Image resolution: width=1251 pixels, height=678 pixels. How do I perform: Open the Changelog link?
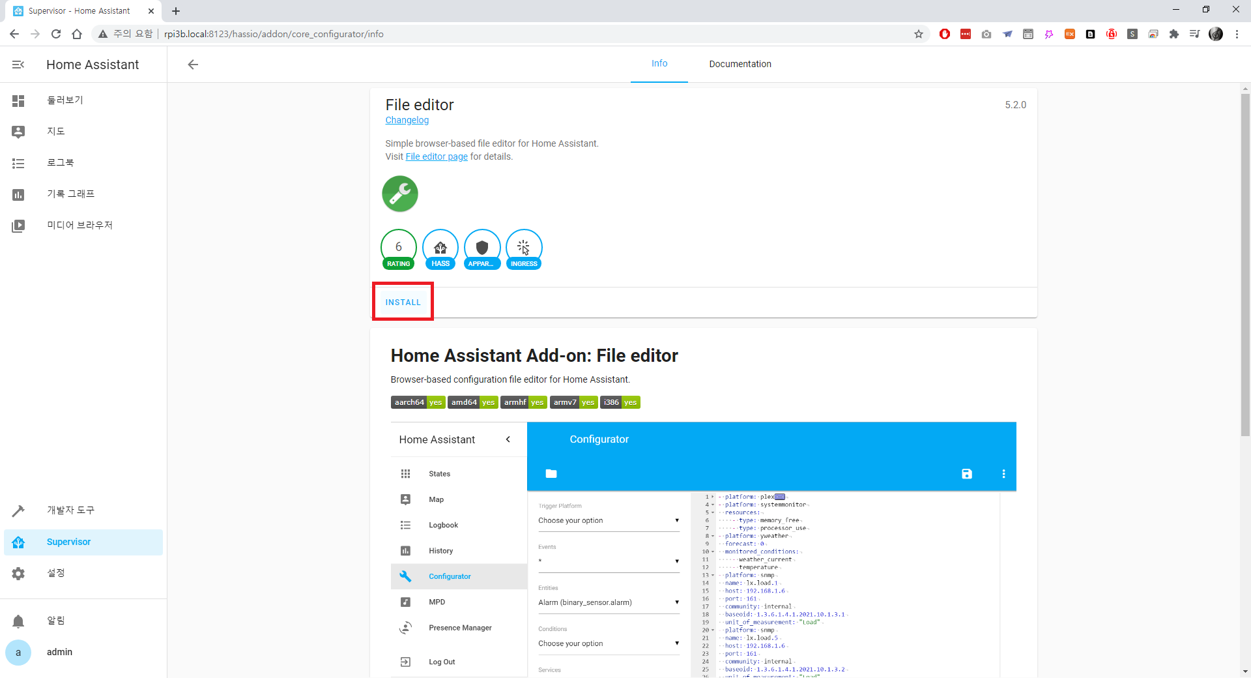click(407, 120)
